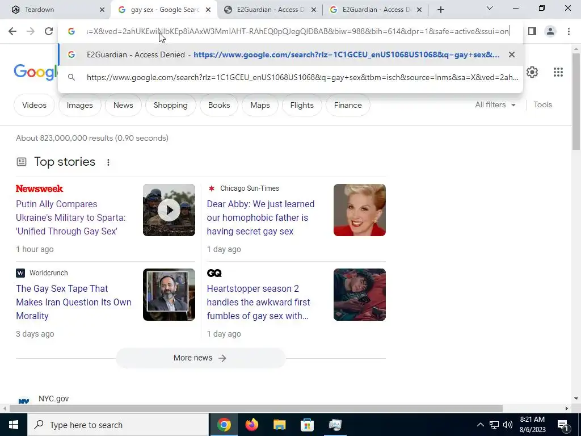Select the google.com search URL suggestion

click(290, 77)
